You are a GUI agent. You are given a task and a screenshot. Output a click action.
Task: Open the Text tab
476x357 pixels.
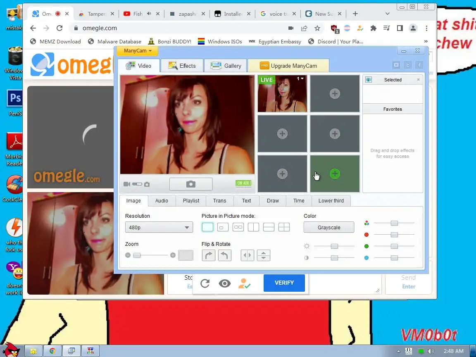247,201
